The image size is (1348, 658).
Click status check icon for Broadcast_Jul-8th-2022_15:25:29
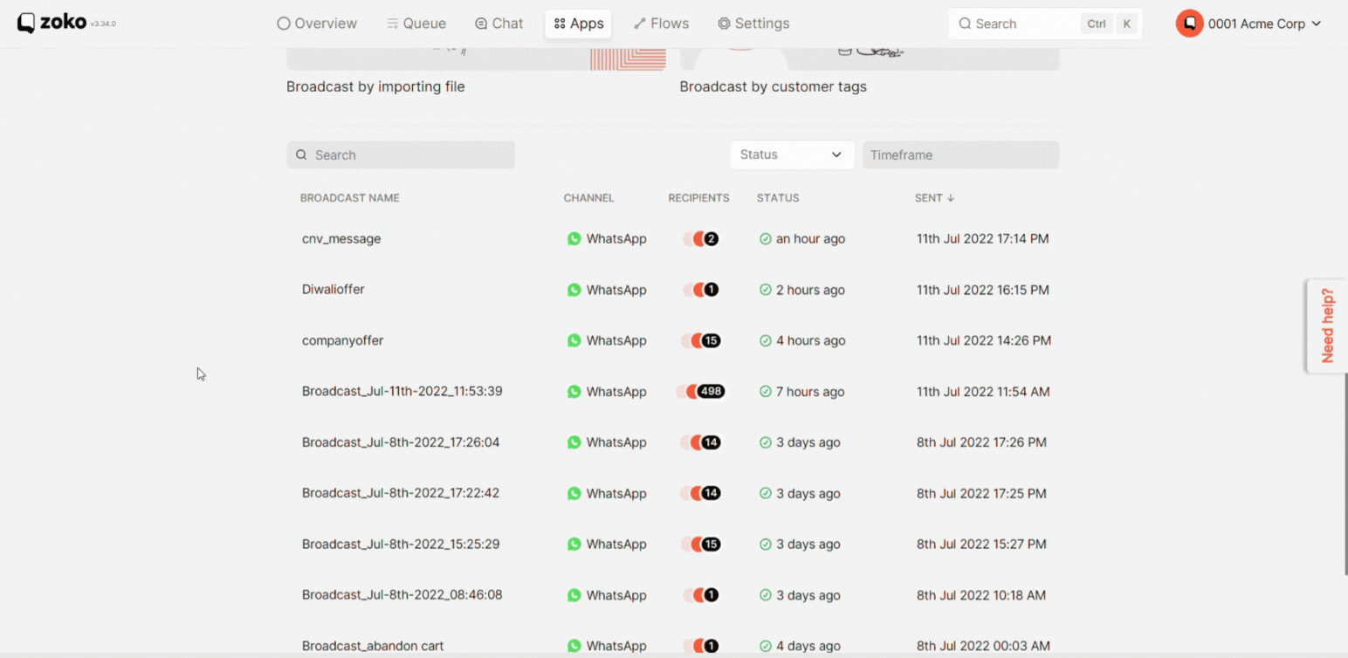(765, 545)
